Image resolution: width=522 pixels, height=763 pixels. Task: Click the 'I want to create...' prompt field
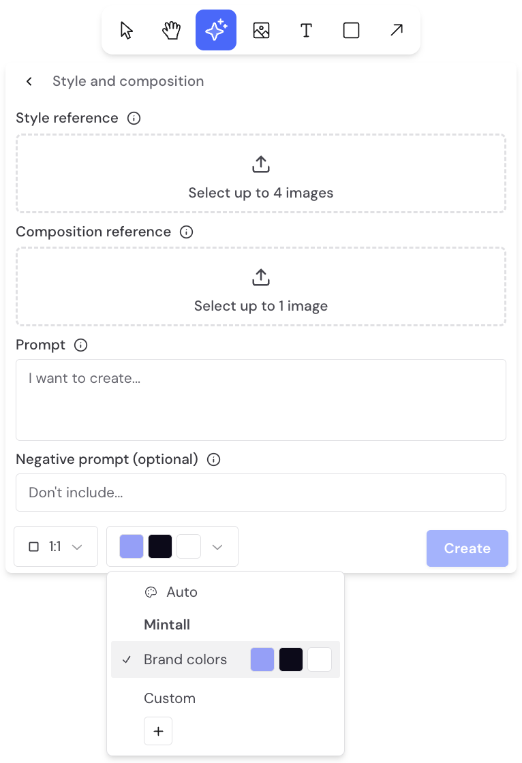[x=261, y=400]
